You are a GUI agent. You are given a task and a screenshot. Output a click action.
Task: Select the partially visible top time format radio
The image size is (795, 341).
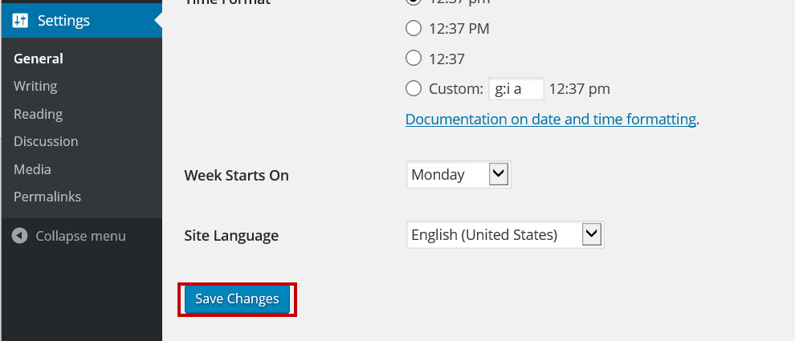pyautogui.click(x=414, y=2)
